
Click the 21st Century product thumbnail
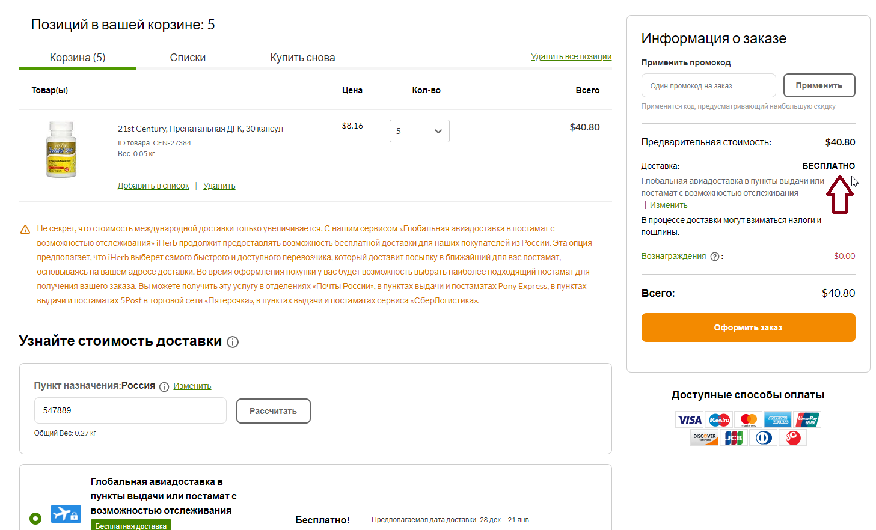(61, 150)
